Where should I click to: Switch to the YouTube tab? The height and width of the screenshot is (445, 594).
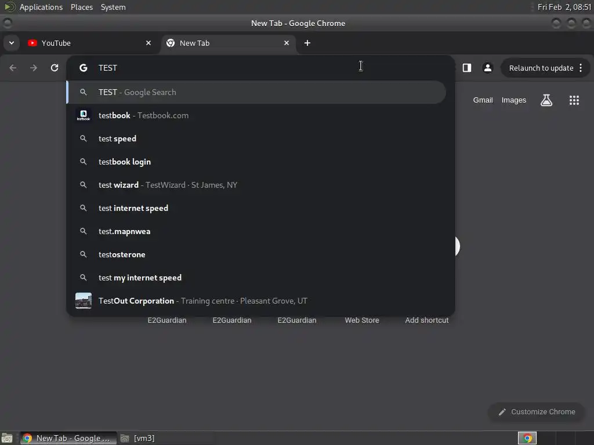90,43
